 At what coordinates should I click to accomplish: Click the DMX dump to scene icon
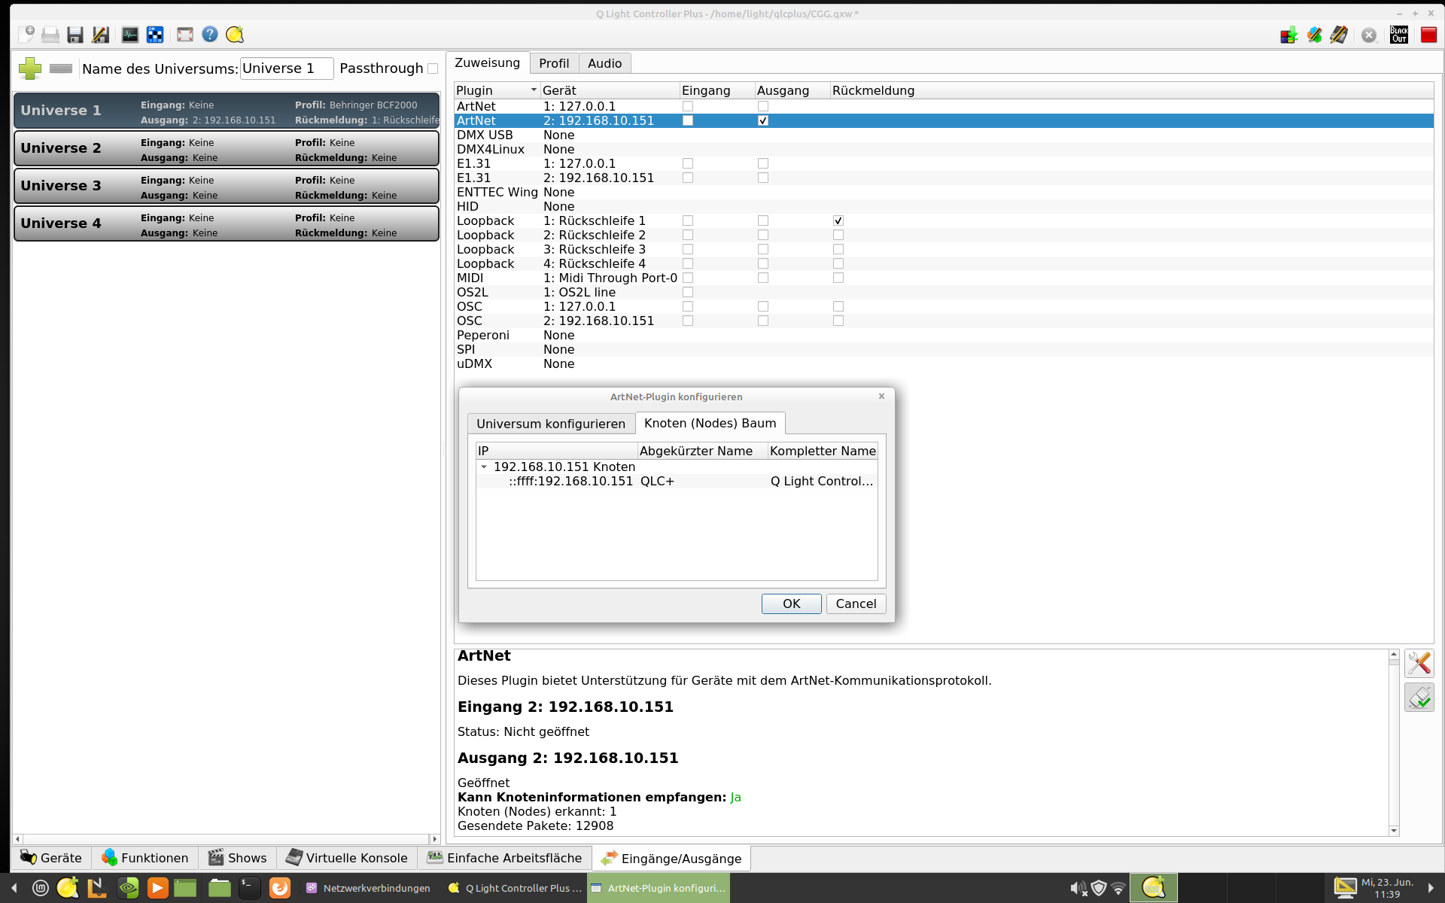click(x=1289, y=35)
